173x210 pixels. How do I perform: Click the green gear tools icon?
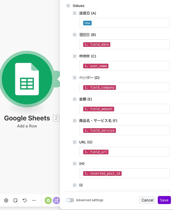(x=48, y=200)
